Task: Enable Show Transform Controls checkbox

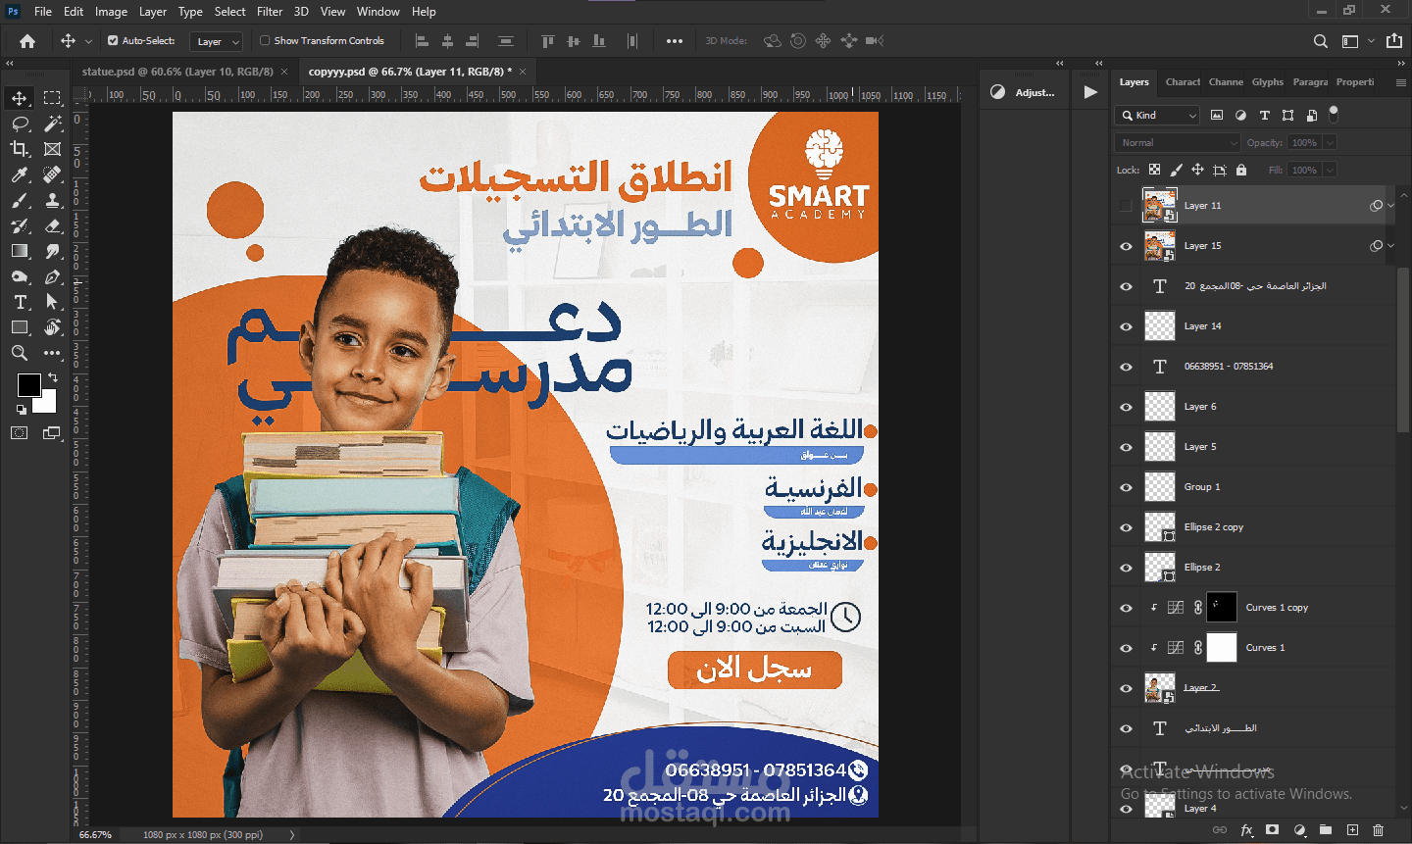Action: (265, 41)
